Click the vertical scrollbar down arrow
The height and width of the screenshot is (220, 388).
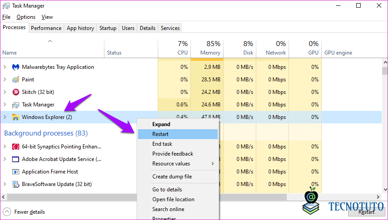[385, 190]
